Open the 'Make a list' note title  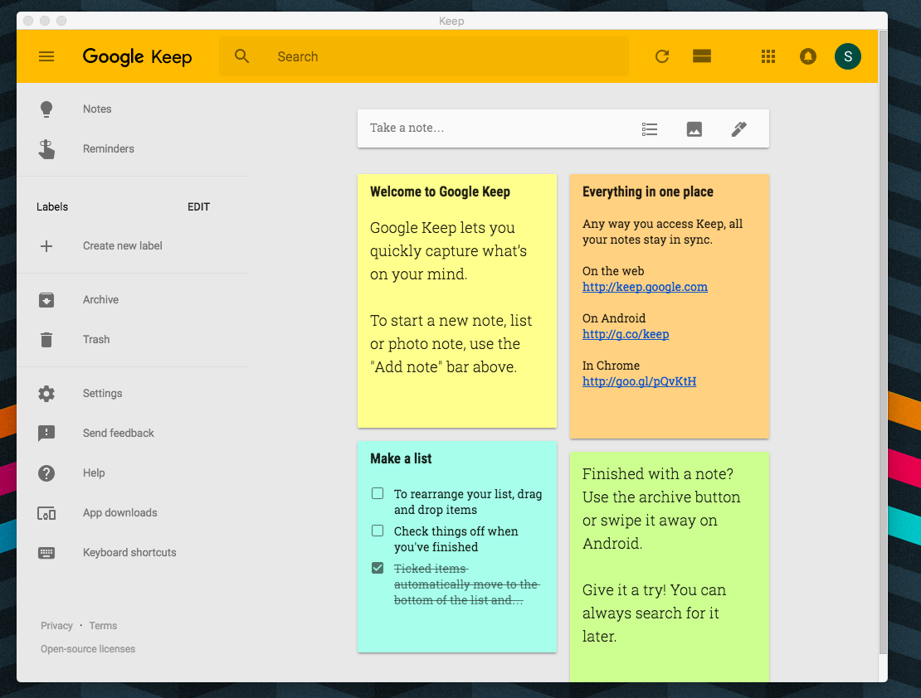click(401, 458)
